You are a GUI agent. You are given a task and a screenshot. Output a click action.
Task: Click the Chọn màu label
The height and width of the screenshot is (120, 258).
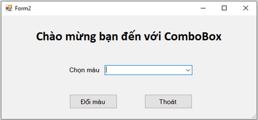pyautogui.click(x=84, y=70)
